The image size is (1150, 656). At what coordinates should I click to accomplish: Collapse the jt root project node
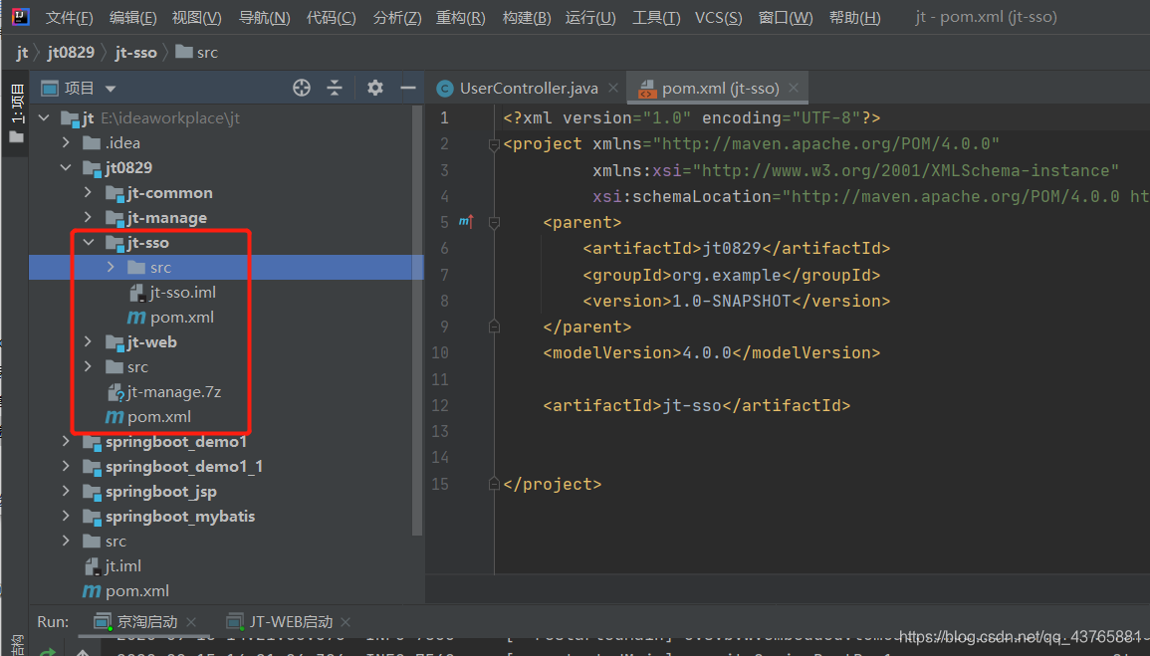(44, 118)
